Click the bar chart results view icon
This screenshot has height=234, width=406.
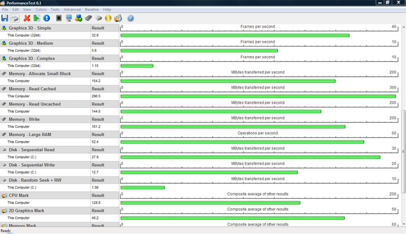[36, 18]
